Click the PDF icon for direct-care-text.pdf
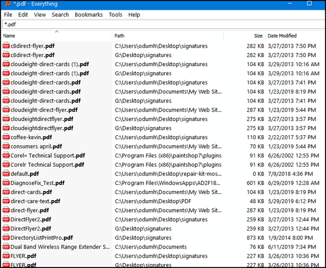The image size is (326, 268). [6, 201]
